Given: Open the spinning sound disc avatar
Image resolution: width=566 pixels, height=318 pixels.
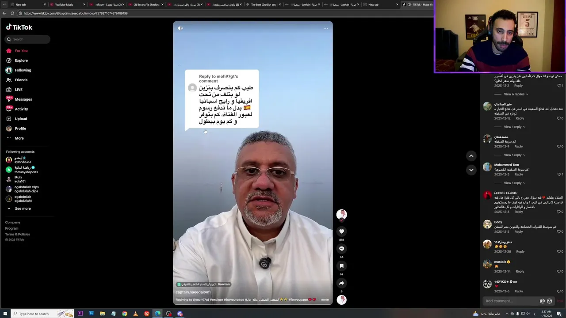Looking at the screenshot, I should point(341,300).
